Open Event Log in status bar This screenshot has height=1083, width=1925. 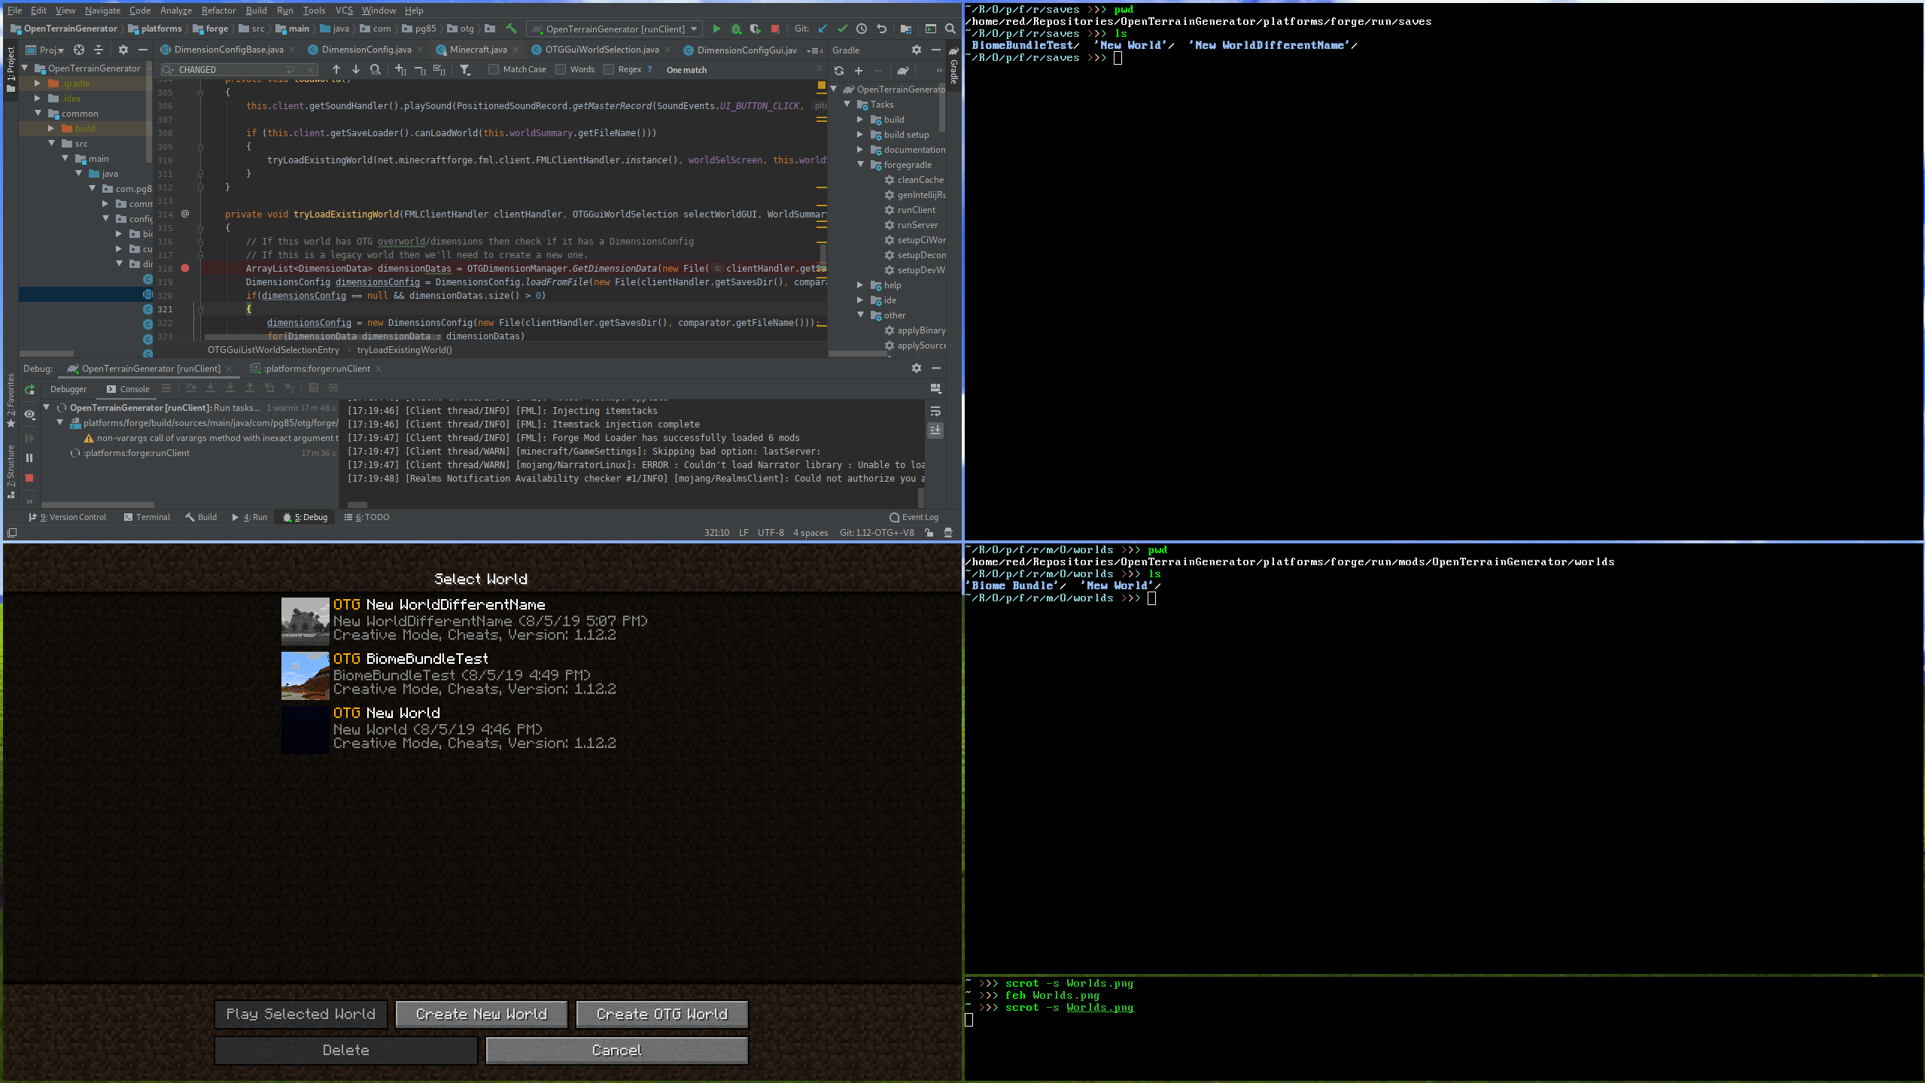coord(914,517)
